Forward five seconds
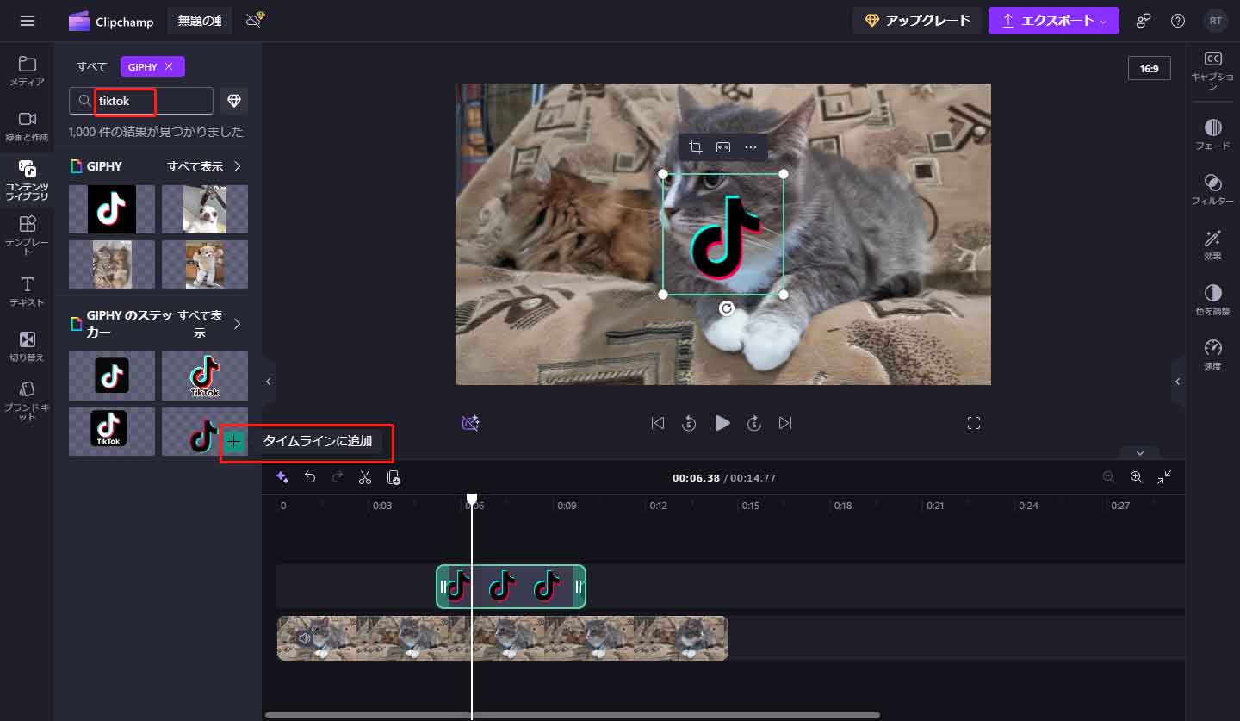Viewport: 1240px width, 721px height. point(753,423)
